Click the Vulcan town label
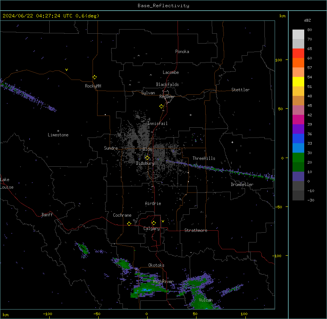Image resolution: width=327 pixels, height=319 pixels. click(206, 300)
